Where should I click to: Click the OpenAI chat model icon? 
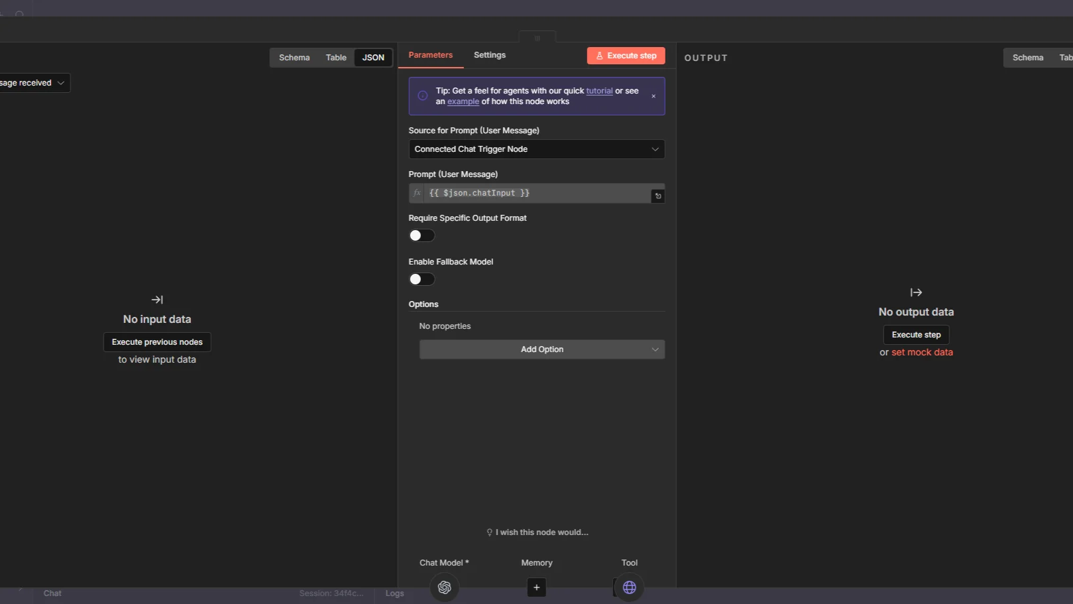(x=444, y=587)
